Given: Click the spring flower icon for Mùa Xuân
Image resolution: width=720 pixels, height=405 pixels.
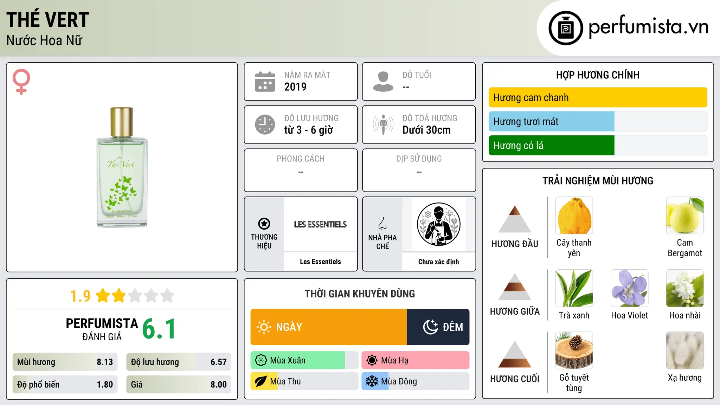Looking at the screenshot, I should coord(261,360).
